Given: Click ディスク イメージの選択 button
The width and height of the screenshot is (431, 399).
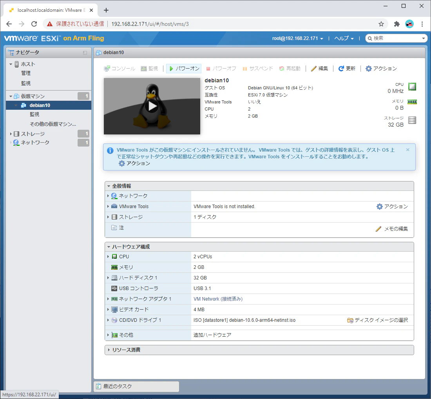Looking at the screenshot, I should 377,320.
